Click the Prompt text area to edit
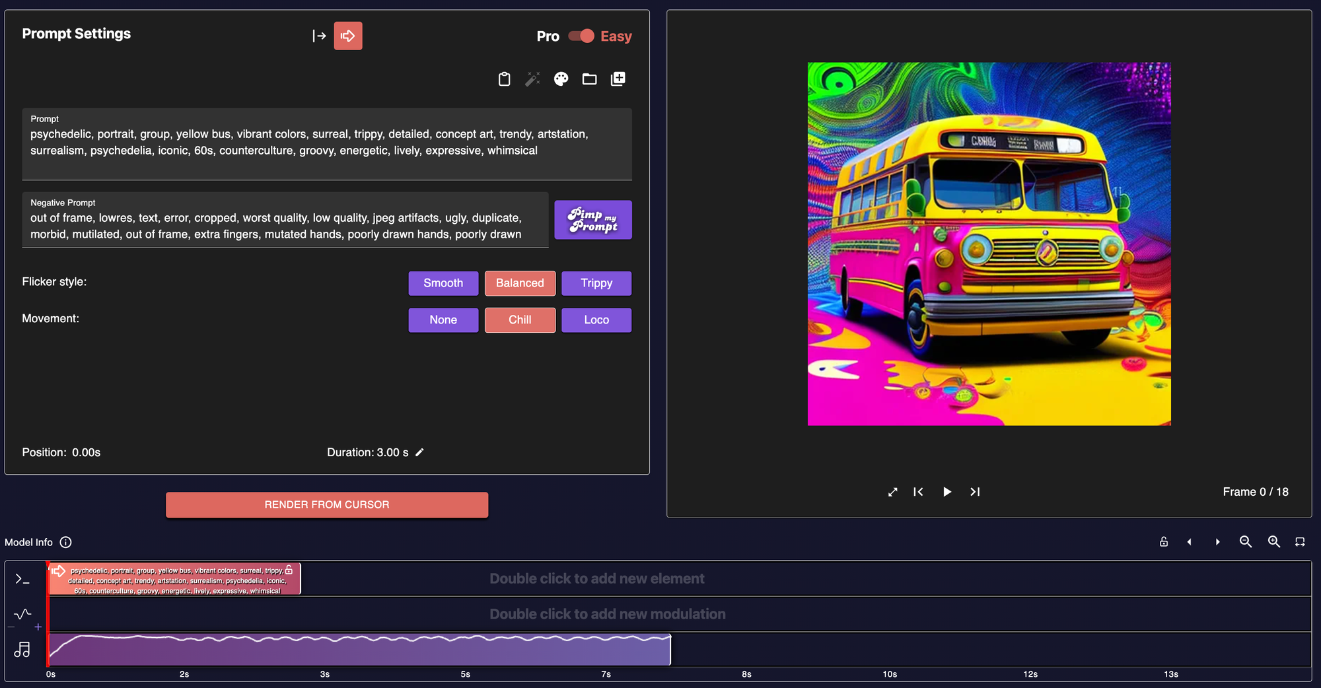The height and width of the screenshot is (688, 1321). [327, 144]
